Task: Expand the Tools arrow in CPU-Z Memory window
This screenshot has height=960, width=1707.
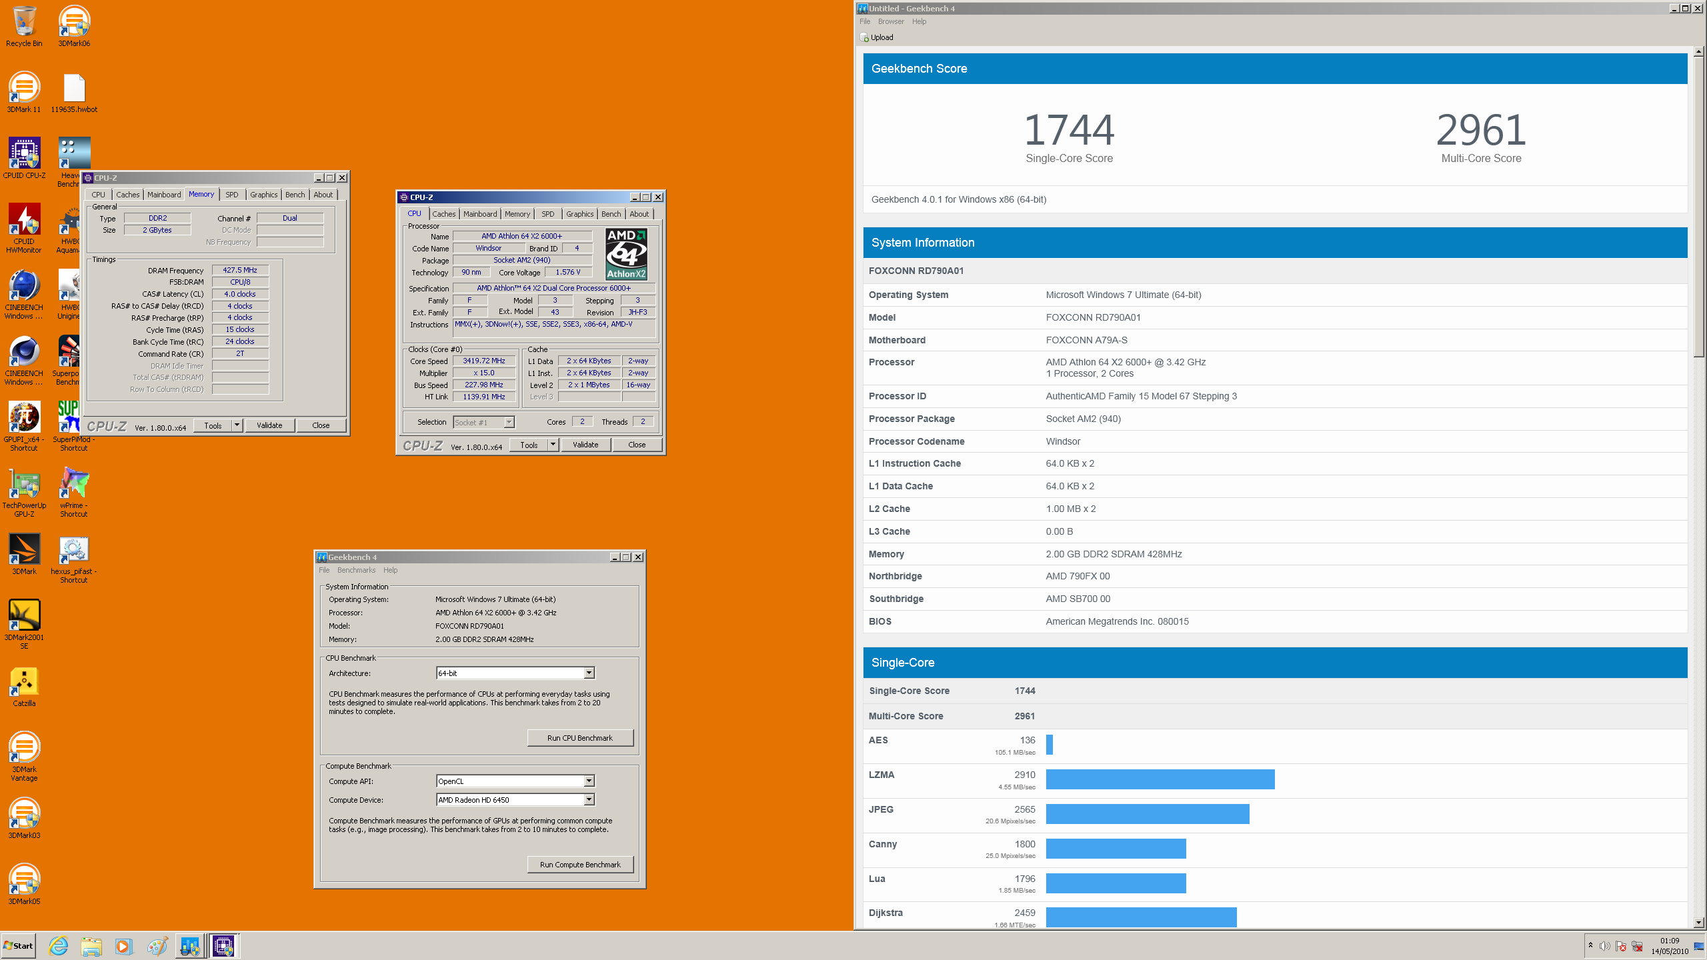Action: 237,425
